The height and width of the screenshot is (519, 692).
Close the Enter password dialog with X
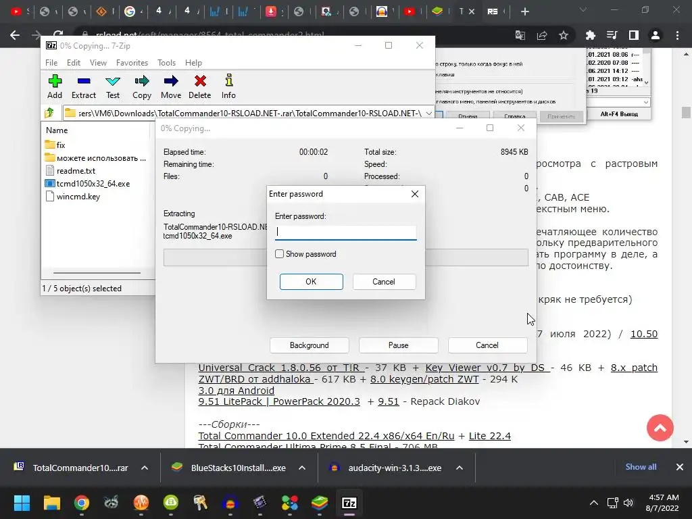415,194
